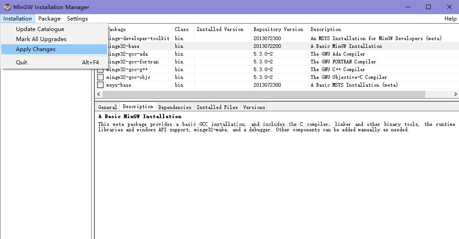Click 'A Basic MSYS Installation (meta)' cell
Viewport: 459px width, 239px height.
(x=354, y=85)
